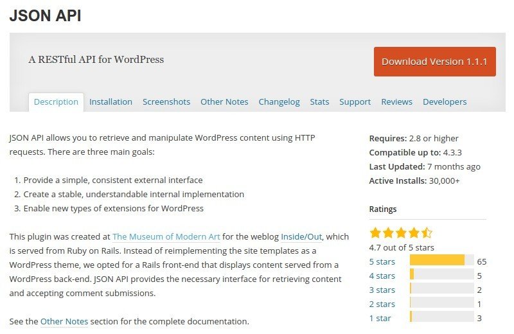Click the 'Last Updated: 7 months ago' text
This screenshot has height=334, width=514.
[425, 166]
